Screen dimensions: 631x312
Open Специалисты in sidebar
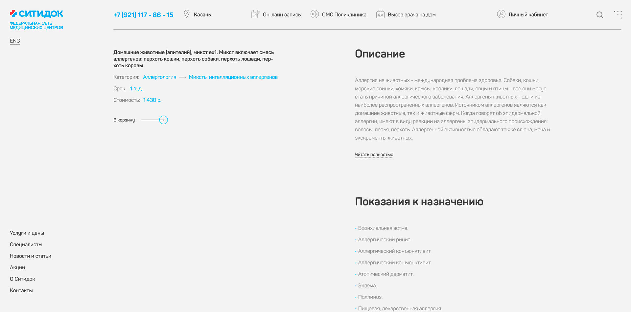[x=26, y=244]
